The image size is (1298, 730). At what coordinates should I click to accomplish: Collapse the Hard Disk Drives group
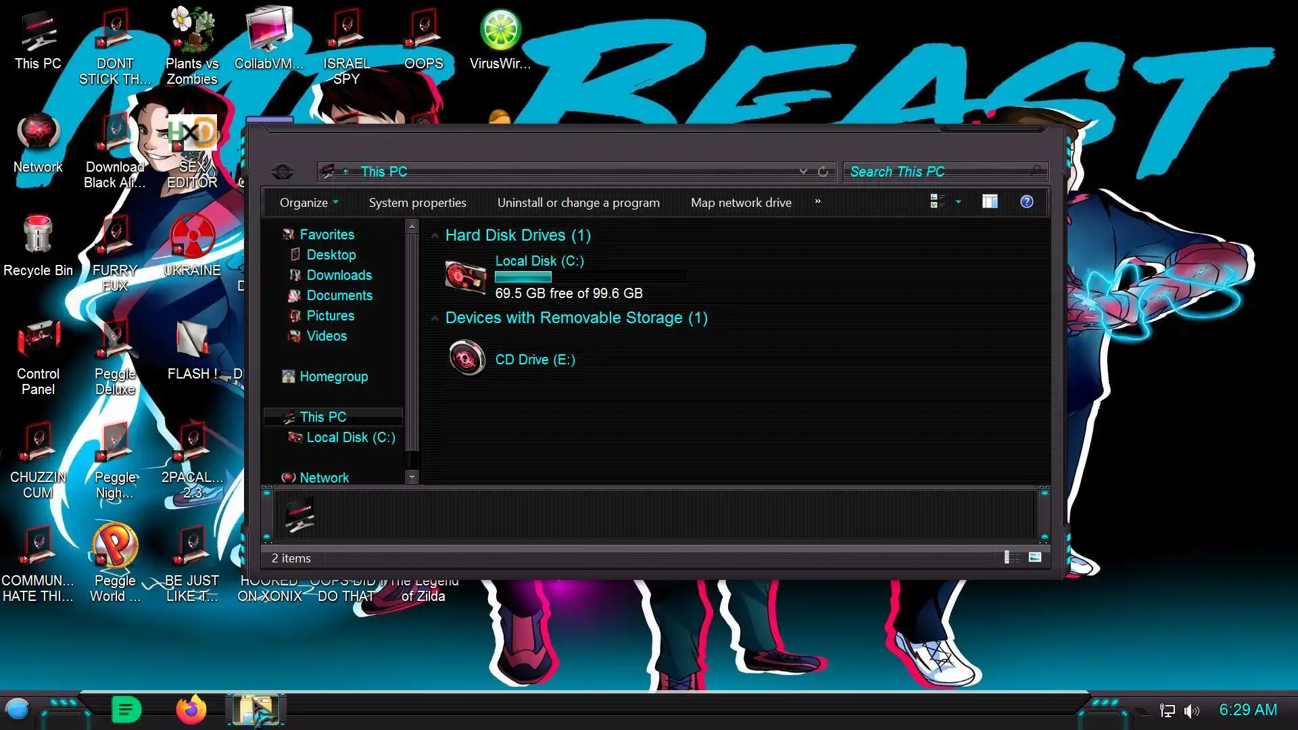click(435, 236)
